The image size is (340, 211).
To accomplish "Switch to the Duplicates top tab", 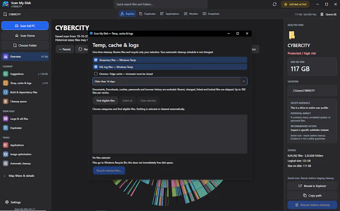I will pyautogui.click(x=147, y=14).
